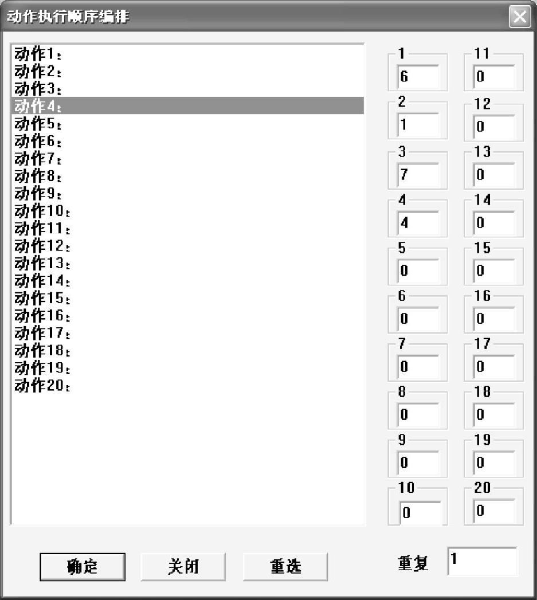Click sequence field 1 containing 6
The image size is (537, 600).
pos(418,77)
